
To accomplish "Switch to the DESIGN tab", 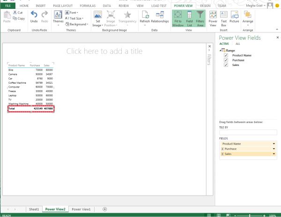I will [x=205, y=6].
